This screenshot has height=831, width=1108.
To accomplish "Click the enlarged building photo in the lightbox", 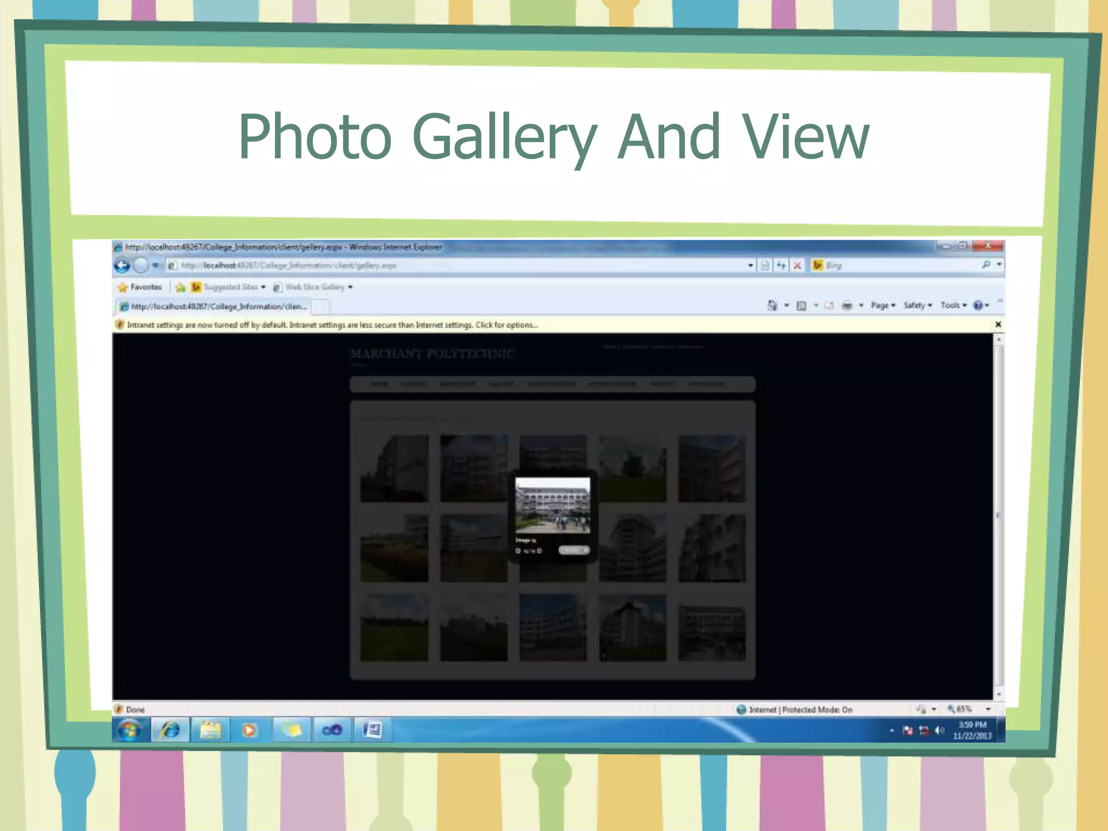I will [x=552, y=505].
